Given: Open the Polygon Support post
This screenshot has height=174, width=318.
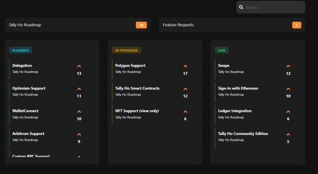Looking at the screenshot, I should (130, 66).
